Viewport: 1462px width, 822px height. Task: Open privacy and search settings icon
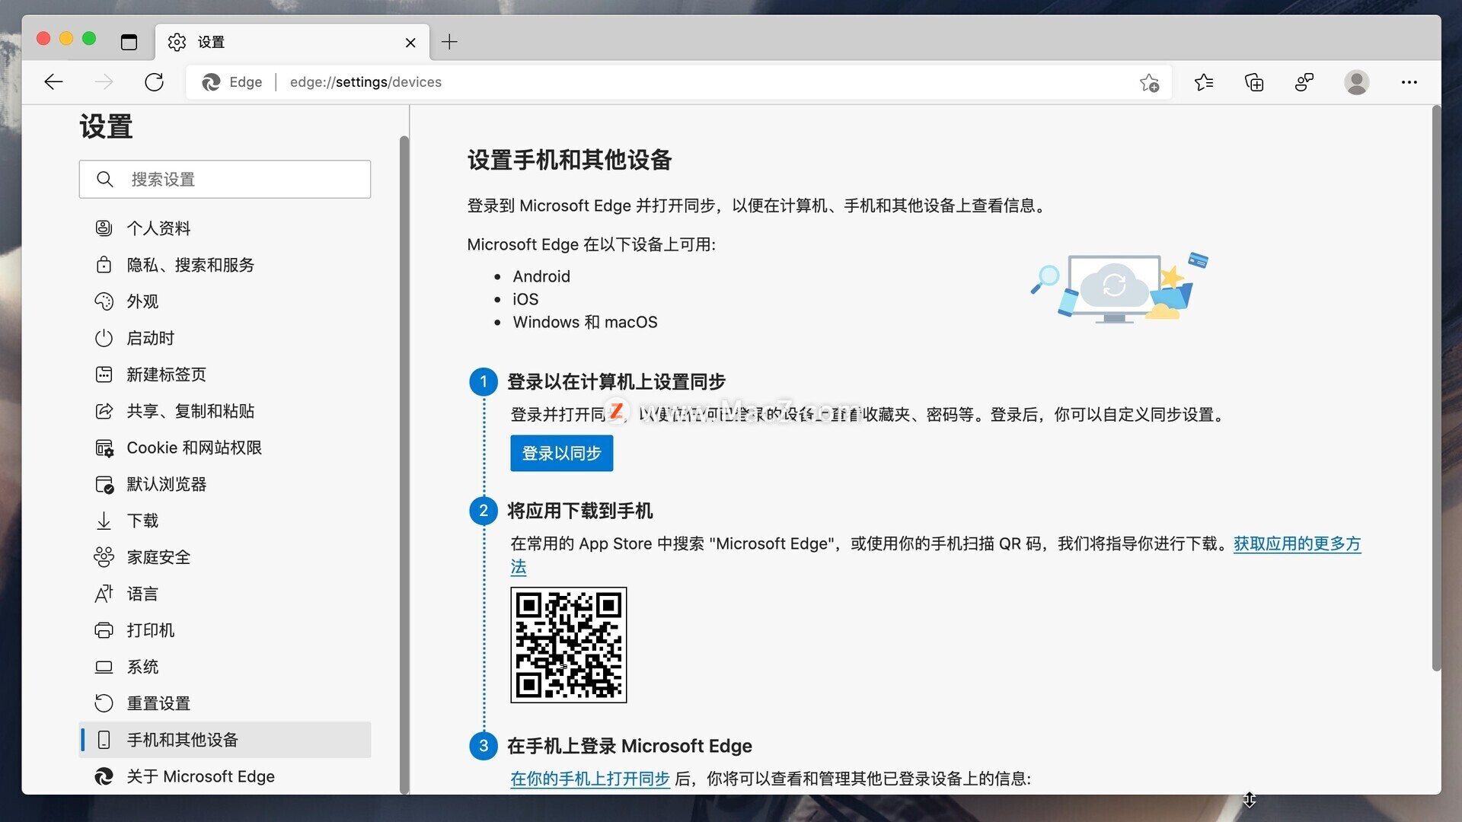[x=104, y=264]
